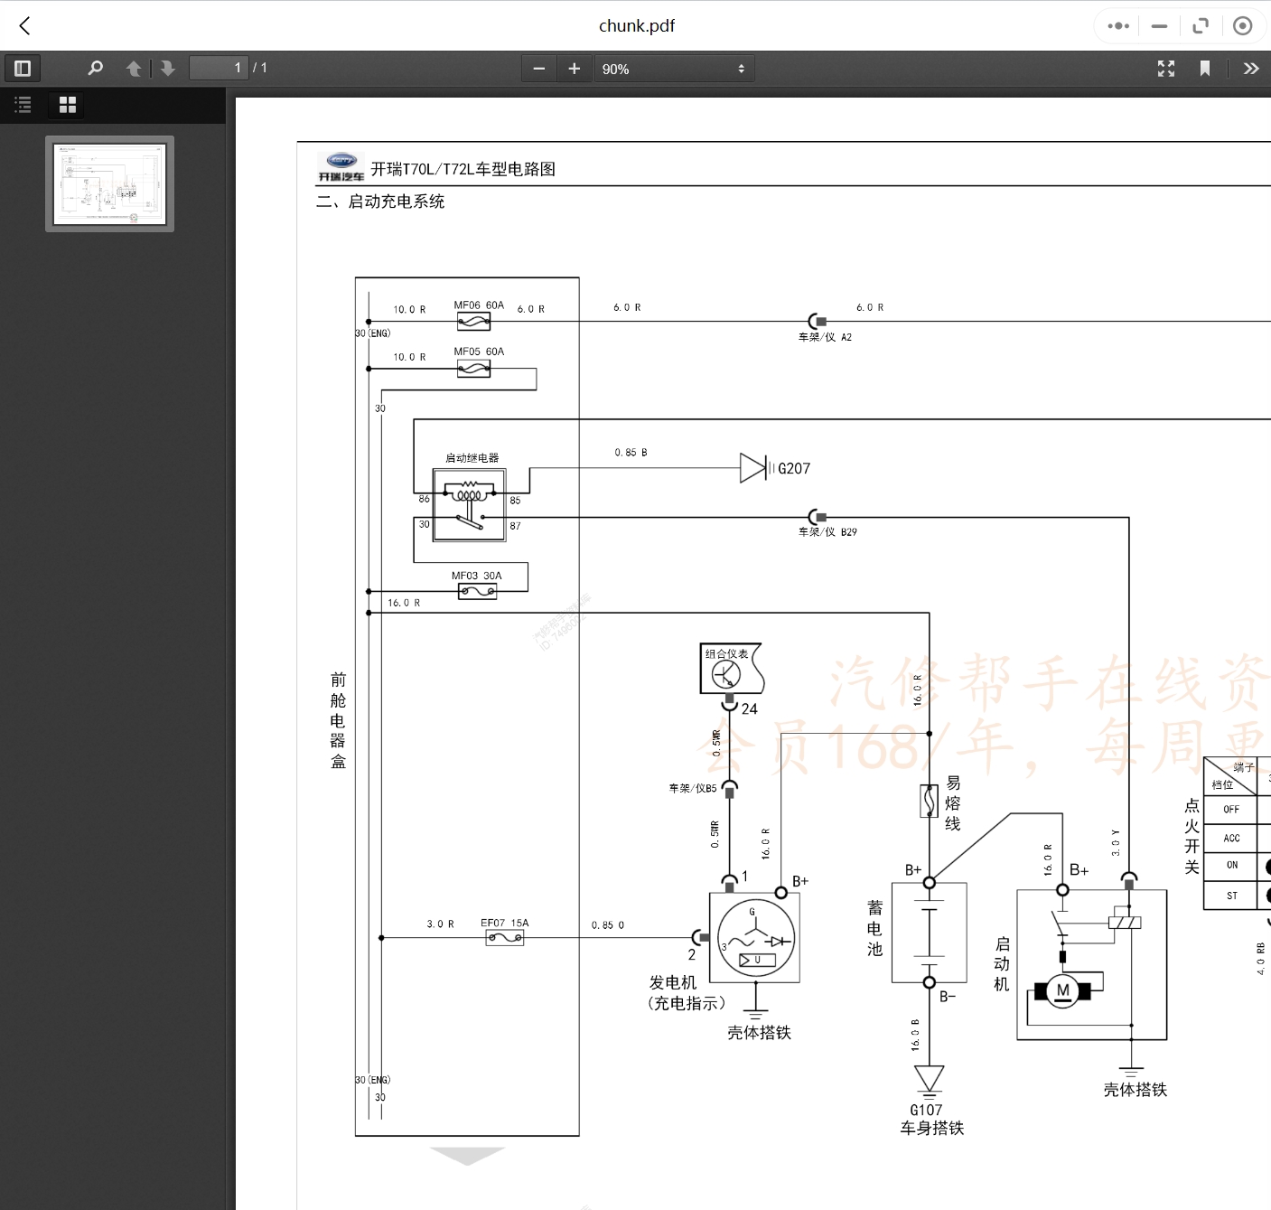Zoom out with the minus button
Image resolution: width=1271 pixels, height=1210 pixels.
coord(539,69)
